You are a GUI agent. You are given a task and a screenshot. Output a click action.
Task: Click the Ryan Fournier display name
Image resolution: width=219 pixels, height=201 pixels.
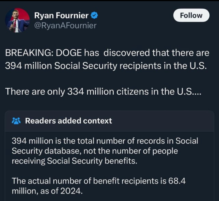pyautogui.click(x=61, y=15)
